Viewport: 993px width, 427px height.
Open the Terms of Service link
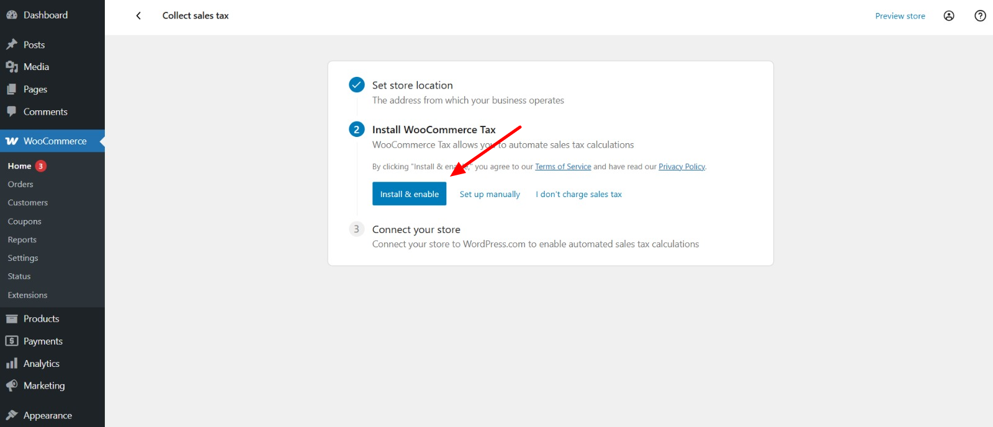(x=563, y=167)
